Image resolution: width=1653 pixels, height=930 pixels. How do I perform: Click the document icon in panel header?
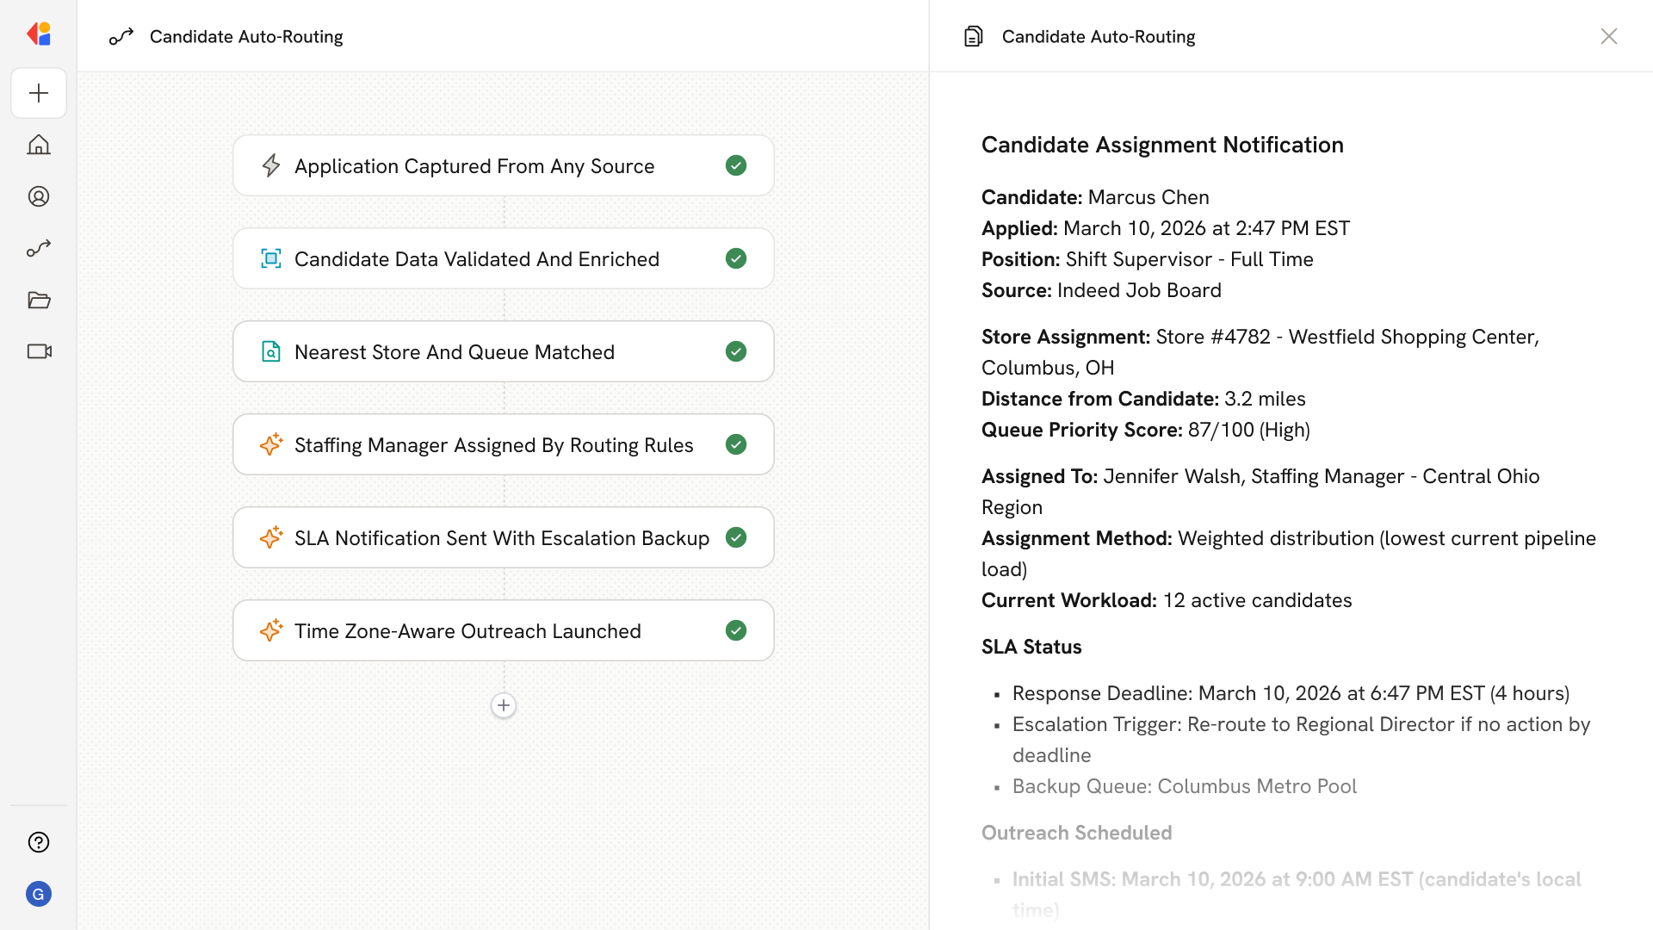click(x=973, y=36)
